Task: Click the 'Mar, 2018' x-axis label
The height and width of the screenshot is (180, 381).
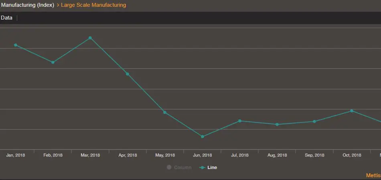Action: (x=90, y=155)
